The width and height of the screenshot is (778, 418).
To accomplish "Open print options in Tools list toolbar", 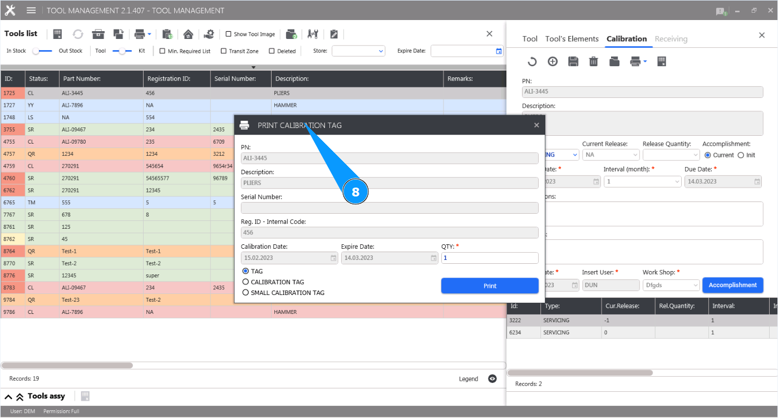I will [142, 34].
